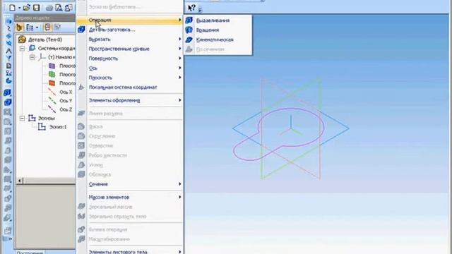Click the stiffening rib icon in left sidebar

(8, 140)
